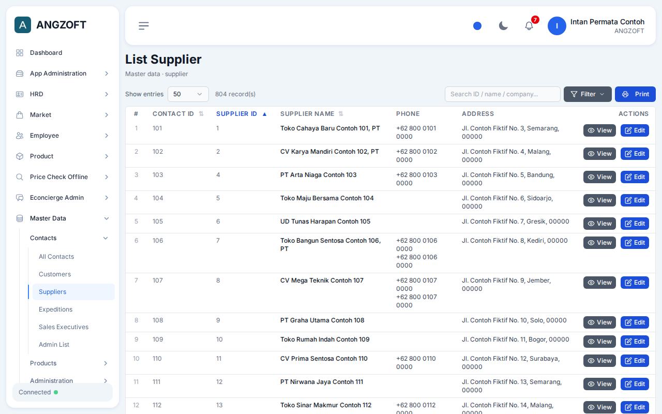Open the Filter dropdown button

click(588, 94)
